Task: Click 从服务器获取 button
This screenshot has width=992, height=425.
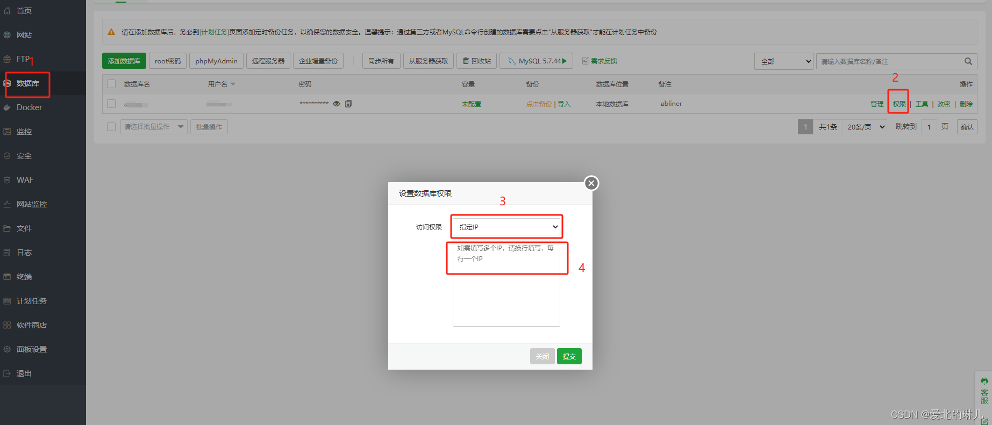Action: click(x=429, y=61)
